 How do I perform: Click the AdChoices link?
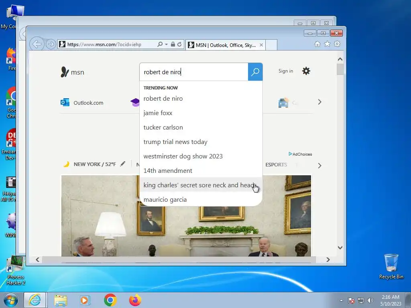pyautogui.click(x=300, y=154)
